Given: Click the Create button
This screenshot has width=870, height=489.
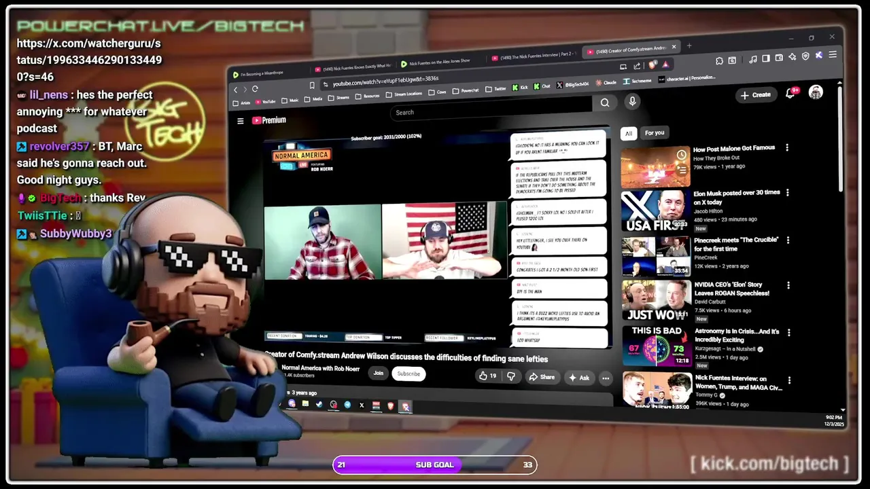Looking at the screenshot, I should 756,95.
